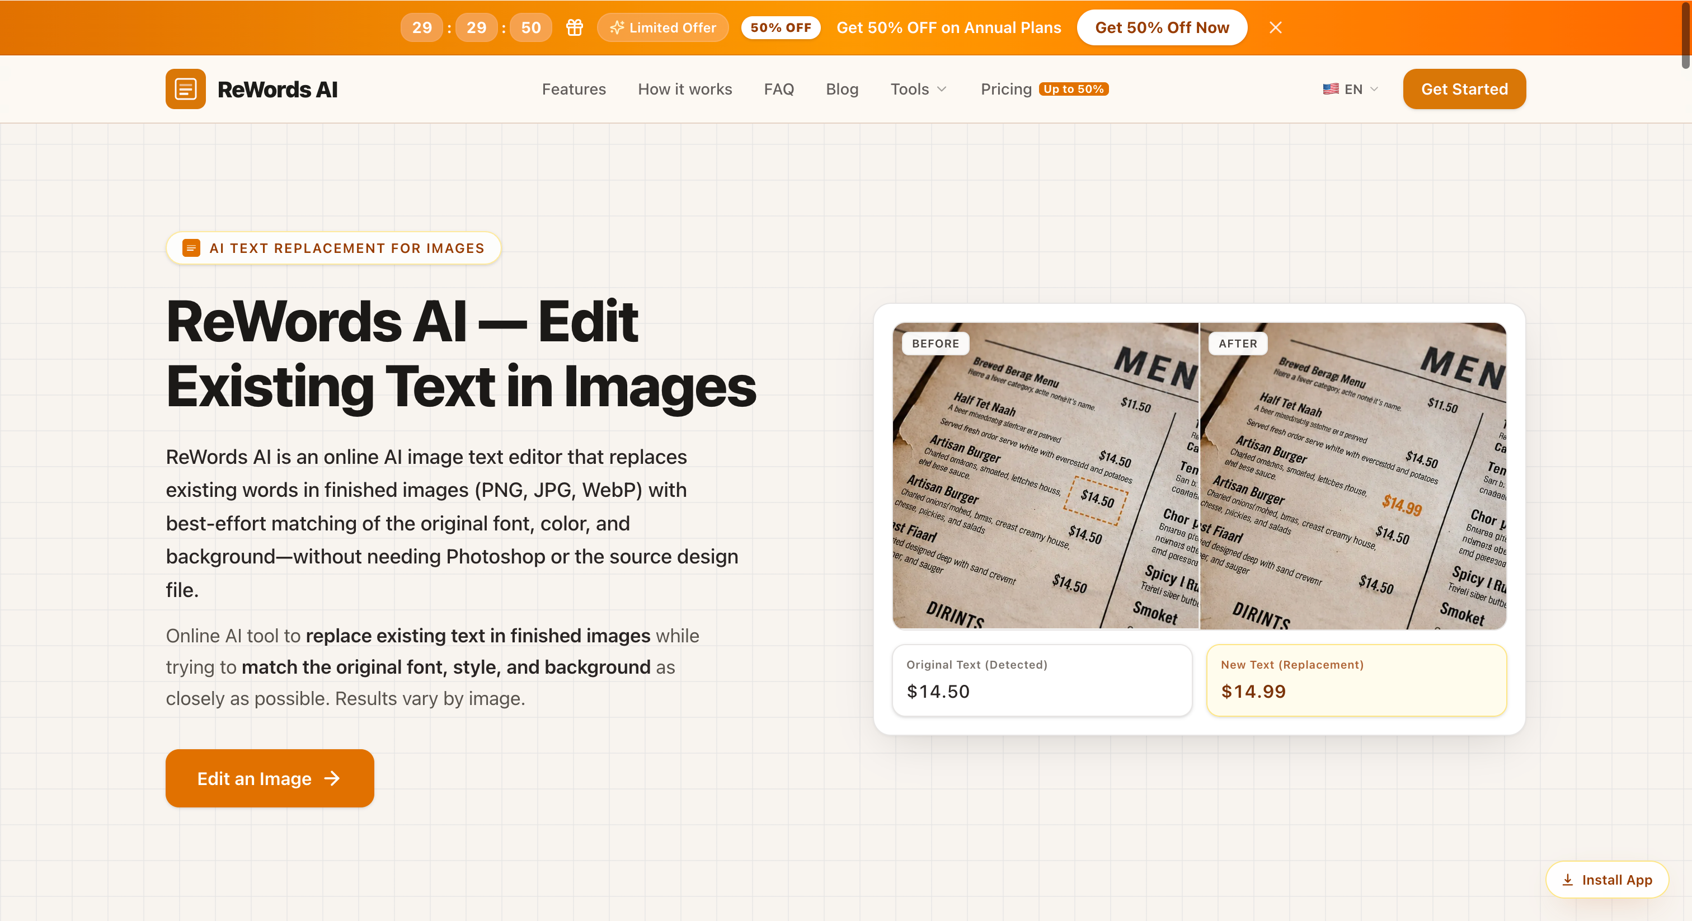Open the Blog nav link

click(842, 88)
